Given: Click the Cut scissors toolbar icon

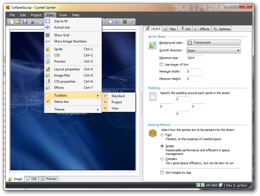Looking at the screenshot, I should 33,22.
